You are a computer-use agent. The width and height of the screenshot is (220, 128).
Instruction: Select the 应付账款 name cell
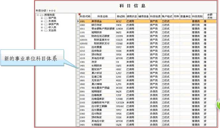(x=103, y=114)
